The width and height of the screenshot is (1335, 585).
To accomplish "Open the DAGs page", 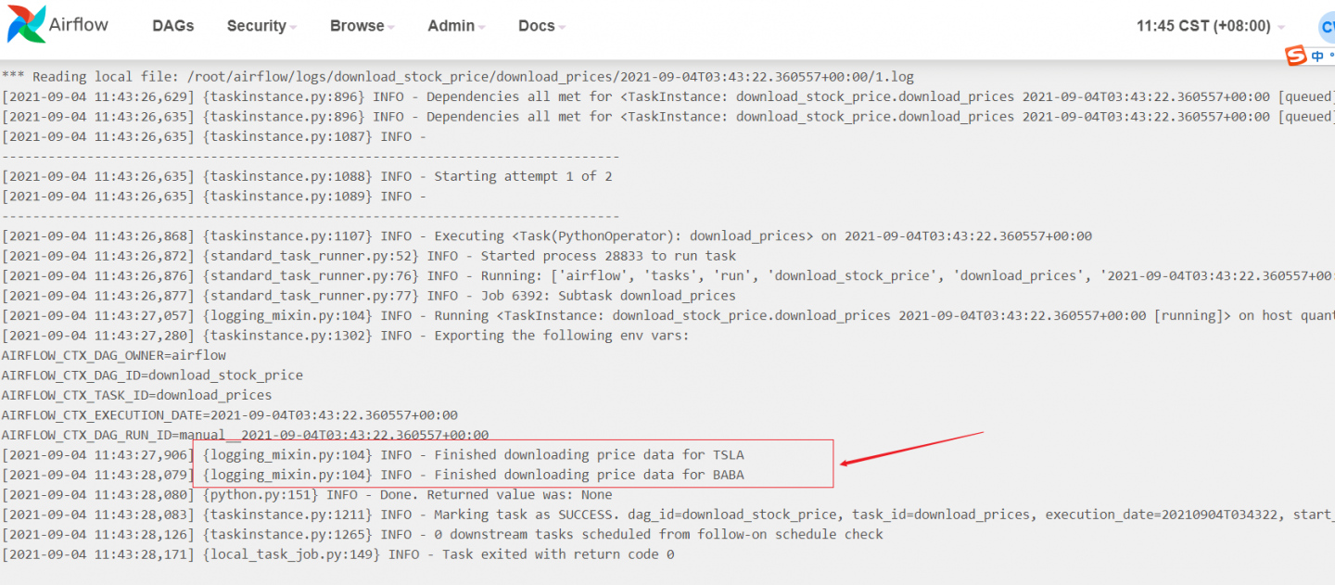I will (x=173, y=26).
